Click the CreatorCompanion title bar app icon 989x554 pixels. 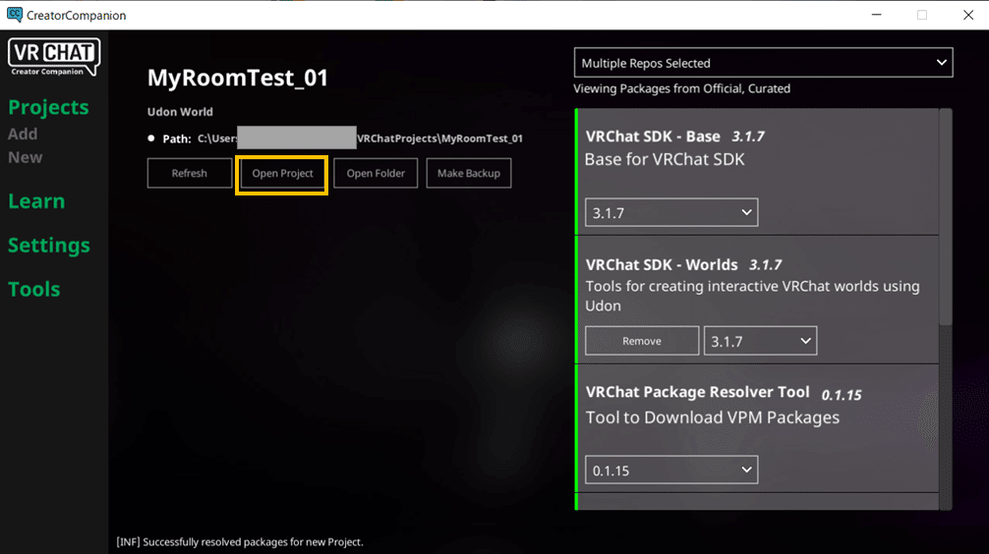pyautogui.click(x=14, y=15)
